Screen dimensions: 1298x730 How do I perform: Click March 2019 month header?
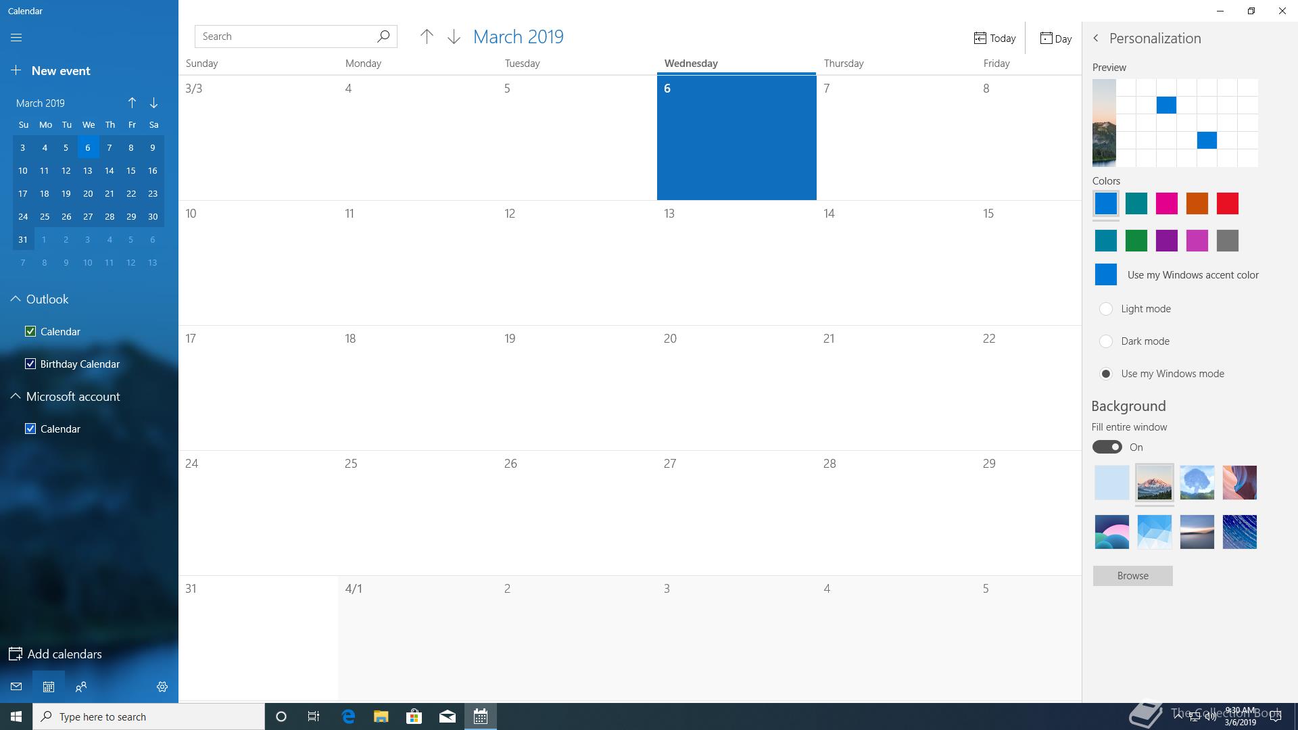pos(519,36)
